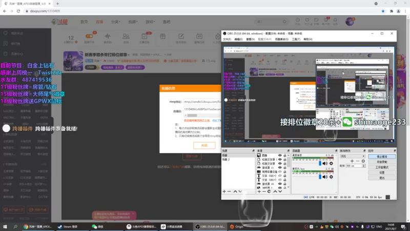The height and width of the screenshot is (231, 410).
Task: Expand the Douyu games dropdown menu
Action: 150,22
